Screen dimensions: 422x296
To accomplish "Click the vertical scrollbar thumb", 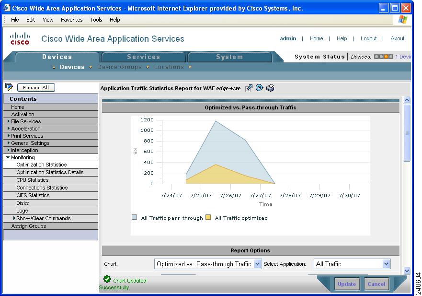I will coord(407,133).
